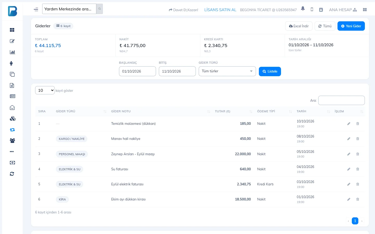
Task: Open the bar chart reports sidebar icon
Action: tap(12, 52)
